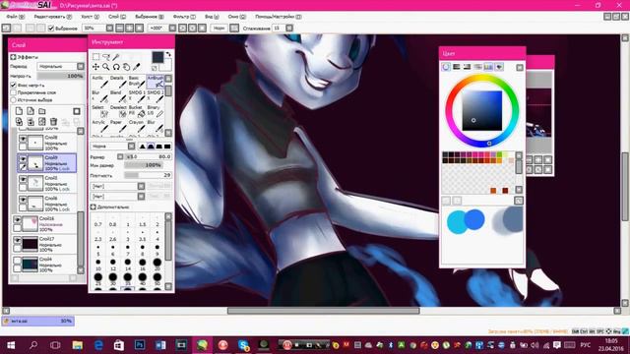
Task: Select 'Источник выбора' radio option
Action: click(13, 99)
